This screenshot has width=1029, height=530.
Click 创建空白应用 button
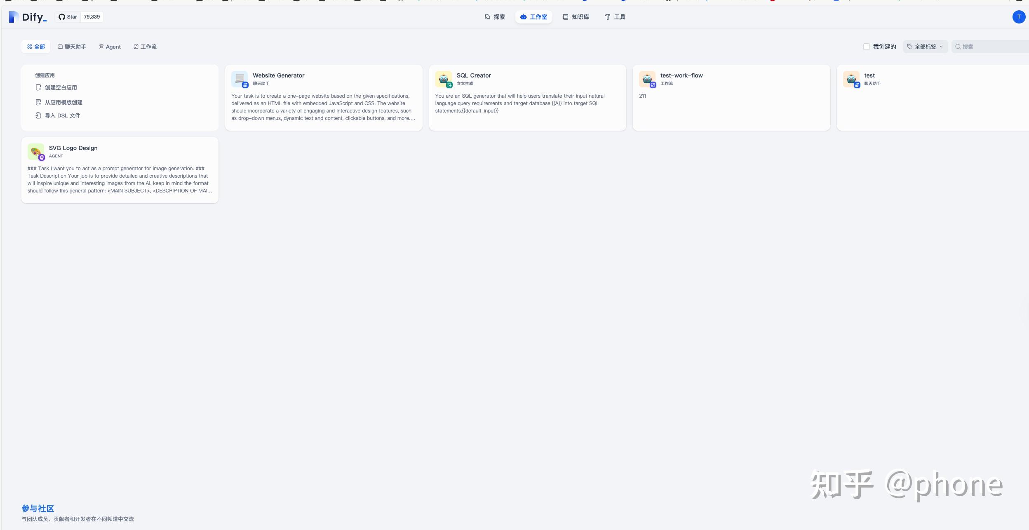click(61, 87)
